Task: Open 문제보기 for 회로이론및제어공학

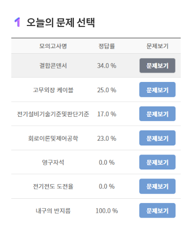Action: pos(157,138)
